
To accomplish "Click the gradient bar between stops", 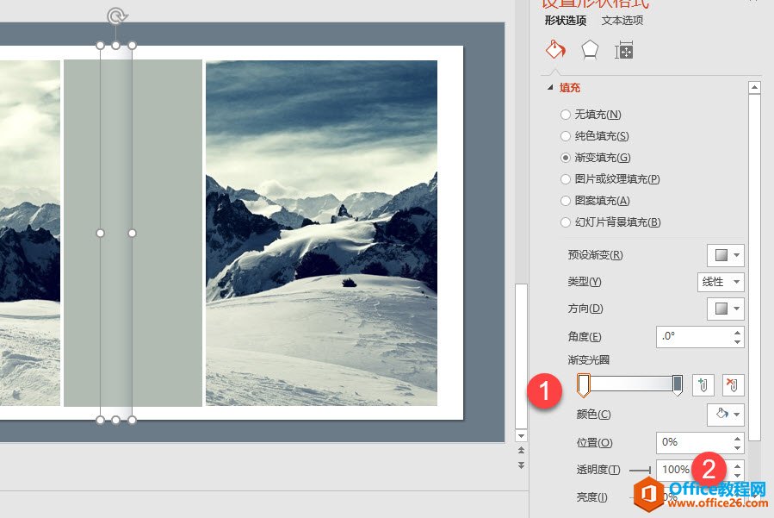I will (631, 384).
